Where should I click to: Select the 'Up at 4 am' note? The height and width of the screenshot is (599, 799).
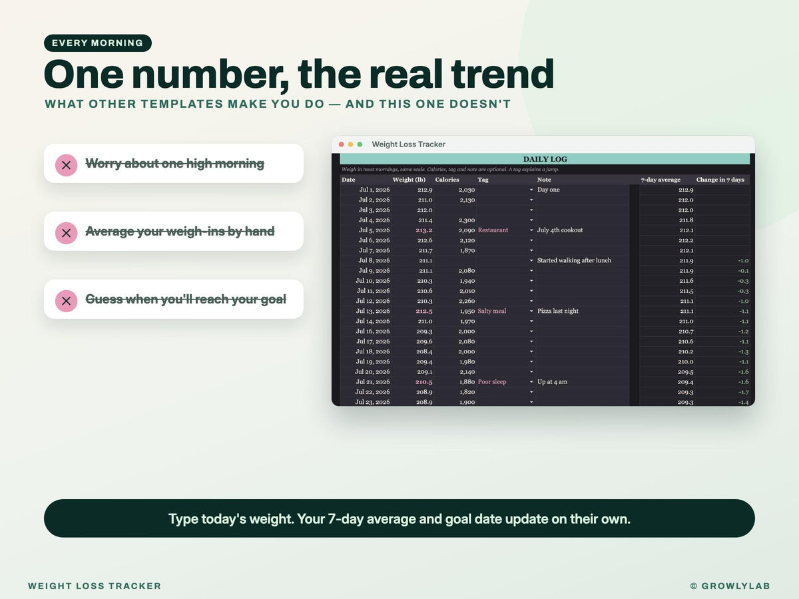click(x=583, y=382)
